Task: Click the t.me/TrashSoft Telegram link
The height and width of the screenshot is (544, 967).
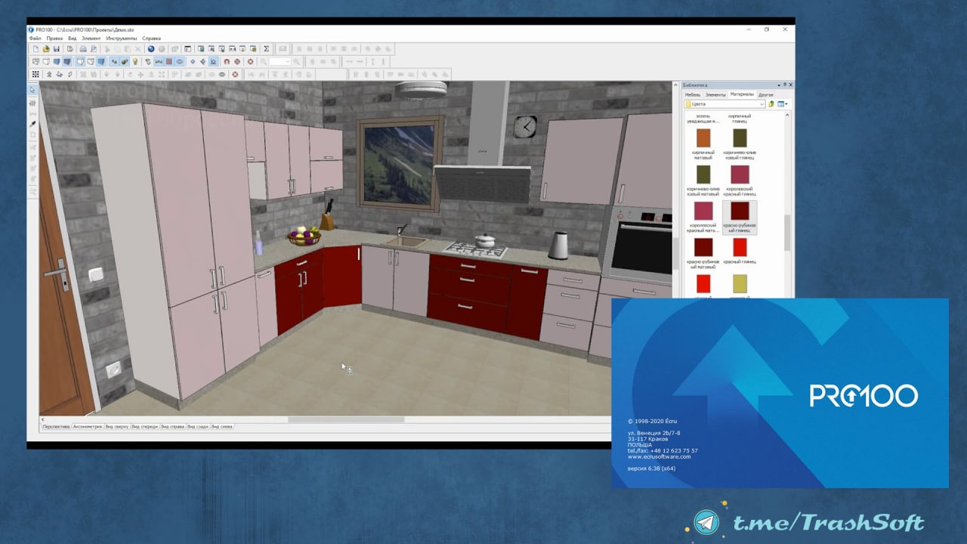Action: [828, 523]
